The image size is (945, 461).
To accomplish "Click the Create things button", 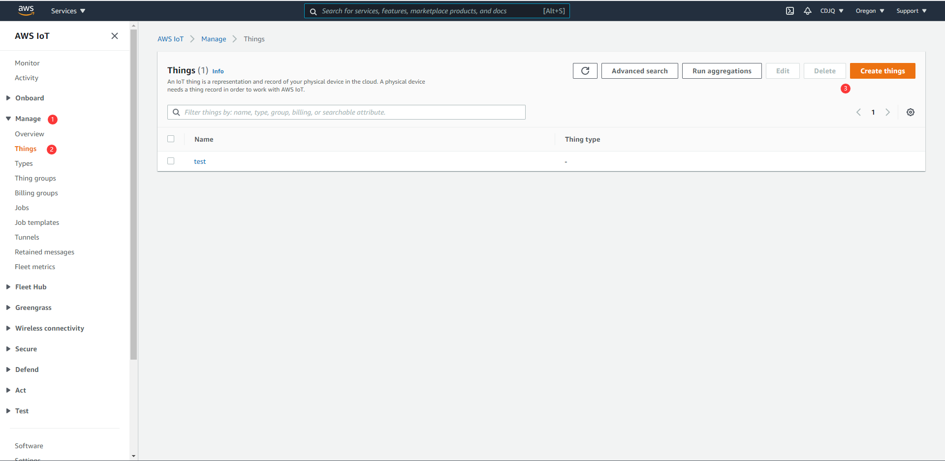I will click(x=882, y=71).
